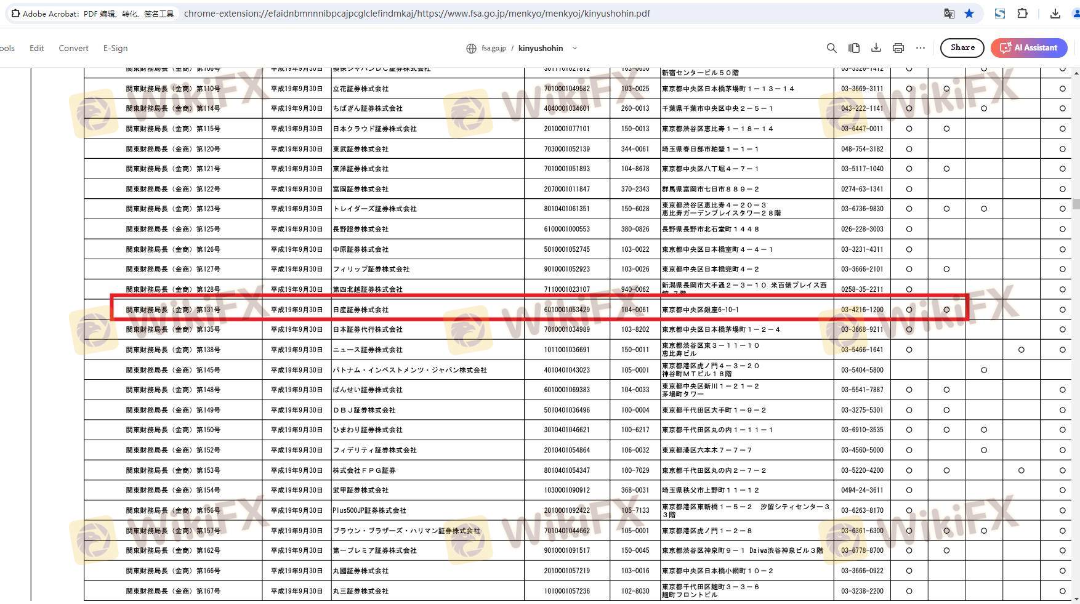
Task: Open the three-dot more options menu
Action: (x=921, y=48)
